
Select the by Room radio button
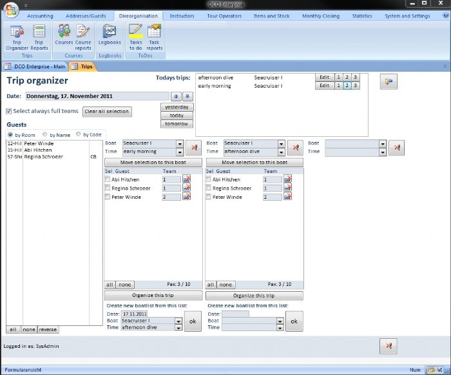point(10,135)
